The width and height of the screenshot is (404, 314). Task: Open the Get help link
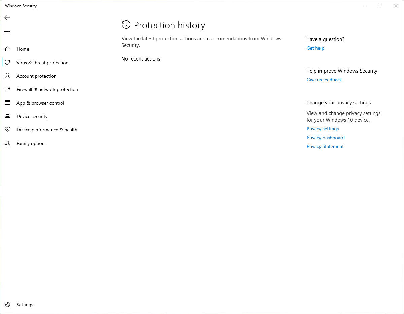click(x=315, y=48)
